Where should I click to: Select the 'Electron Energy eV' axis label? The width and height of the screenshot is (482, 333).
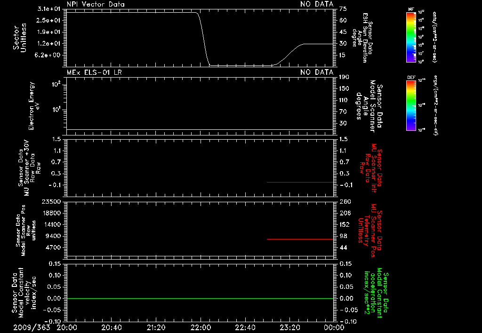tap(33, 106)
